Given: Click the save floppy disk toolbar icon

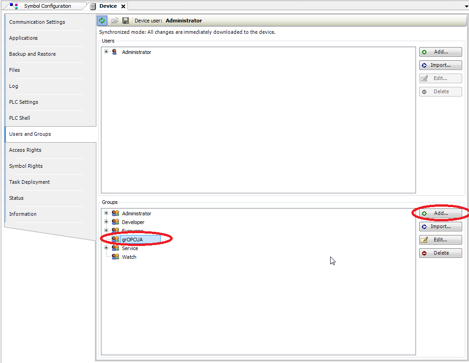Looking at the screenshot, I should (126, 21).
